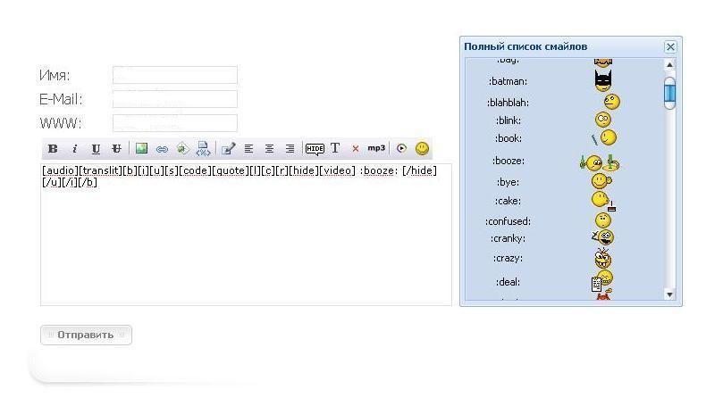This screenshot has width=723, height=406.
Task: Click the underline formatting icon
Action: click(96, 149)
